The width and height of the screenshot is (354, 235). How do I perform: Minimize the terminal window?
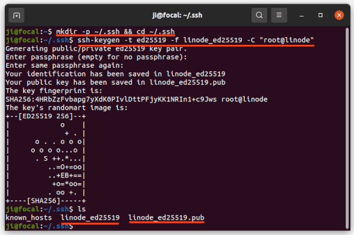[x=301, y=15]
